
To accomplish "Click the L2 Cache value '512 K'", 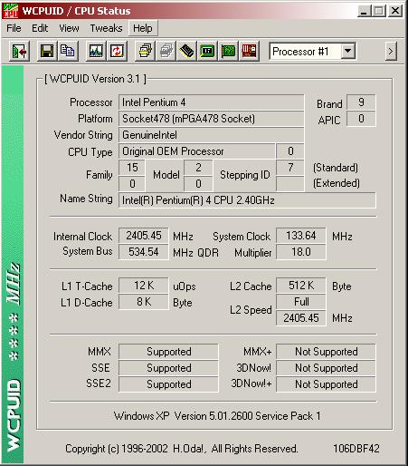I will [301, 286].
